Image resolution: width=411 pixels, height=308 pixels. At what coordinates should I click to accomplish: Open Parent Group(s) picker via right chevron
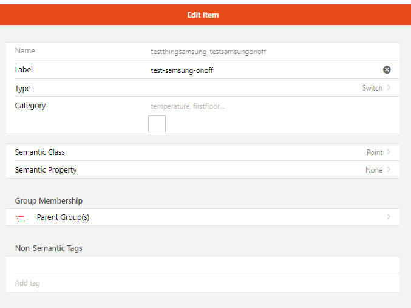coord(389,217)
